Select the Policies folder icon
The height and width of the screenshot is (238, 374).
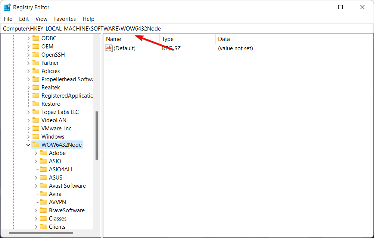(x=36, y=71)
